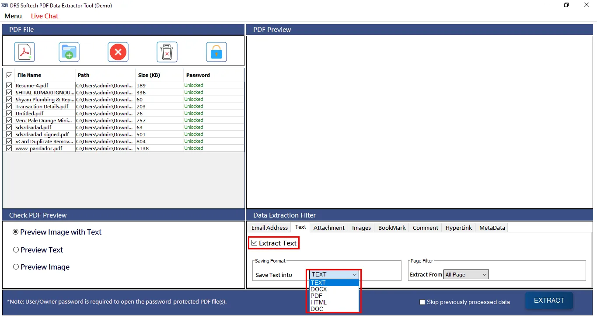
Task: Toggle the select-all checkbox in the table header
Action: pos(9,75)
